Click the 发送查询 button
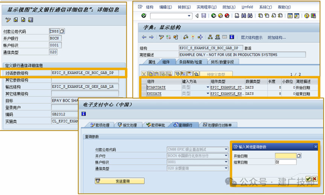Image resolution: width=325 pixels, height=195 pixels. click(x=120, y=181)
